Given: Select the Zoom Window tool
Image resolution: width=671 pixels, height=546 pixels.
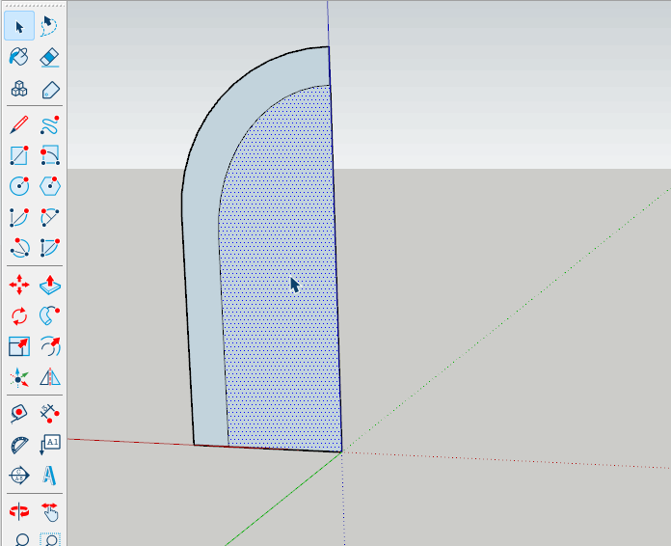Looking at the screenshot, I should pos(49,538).
